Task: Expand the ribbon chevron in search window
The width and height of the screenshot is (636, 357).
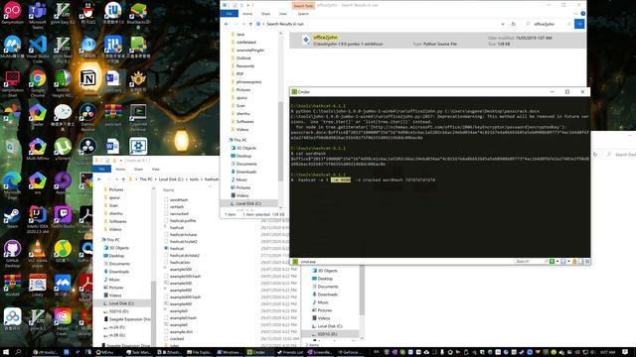Action: click(x=575, y=14)
